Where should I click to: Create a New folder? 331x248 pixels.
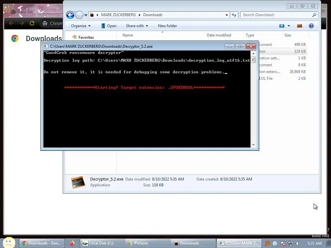167,26
